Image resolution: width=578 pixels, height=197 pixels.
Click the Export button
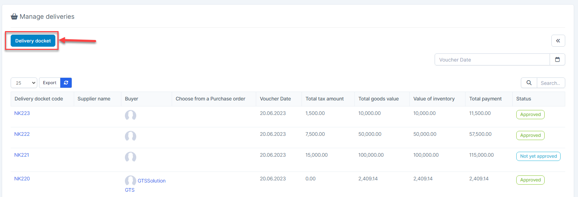pos(50,83)
